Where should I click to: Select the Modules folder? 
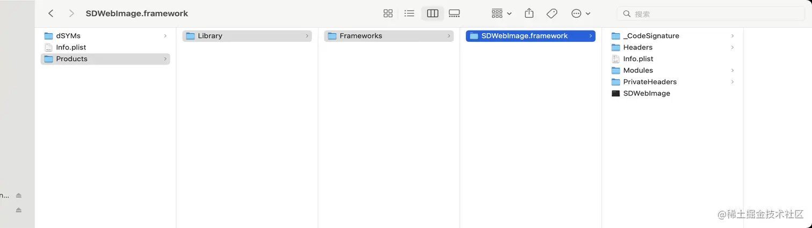coord(672,70)
